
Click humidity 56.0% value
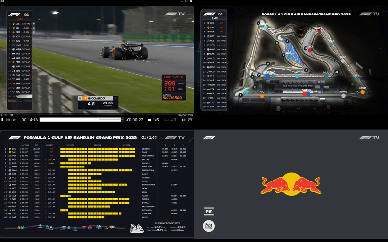pos(181,227)
